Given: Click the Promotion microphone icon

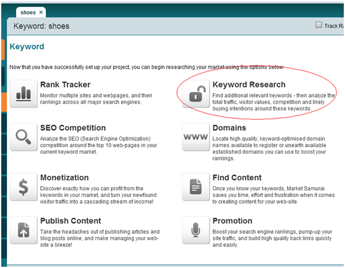Looking at the screenshot, I should pos(196,230).
